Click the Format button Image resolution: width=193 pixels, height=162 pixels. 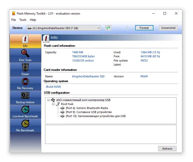[144, 28]
